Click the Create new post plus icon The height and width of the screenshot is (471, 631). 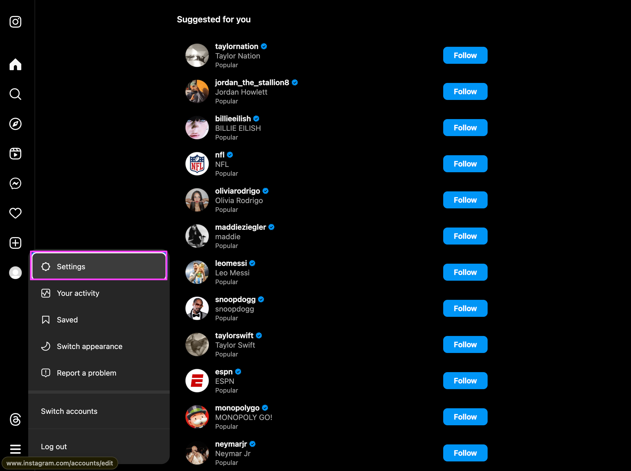tap(15, 243)
